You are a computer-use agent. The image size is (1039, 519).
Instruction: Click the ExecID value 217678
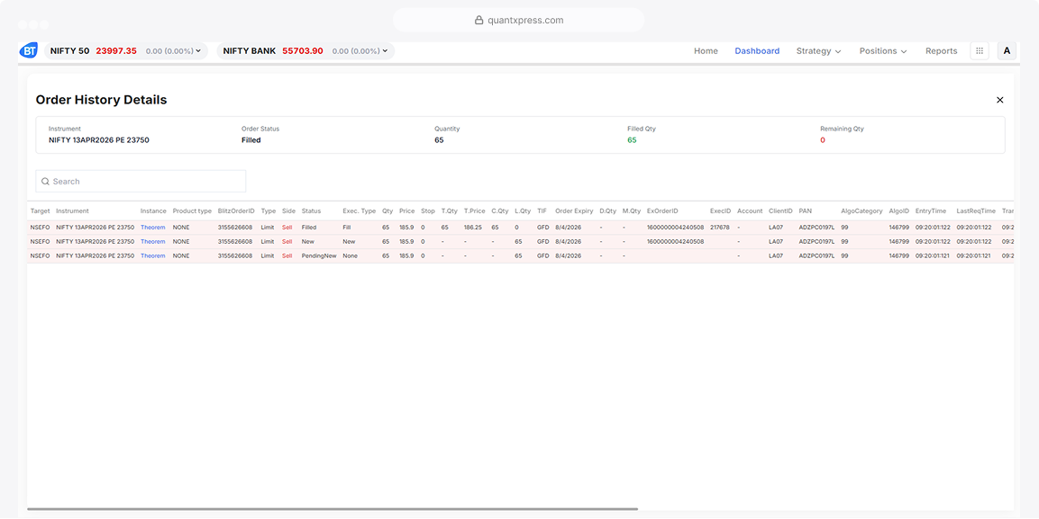(720, 228)
